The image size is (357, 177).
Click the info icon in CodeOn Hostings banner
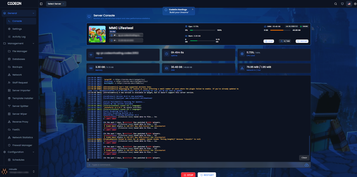coord(166,10)
